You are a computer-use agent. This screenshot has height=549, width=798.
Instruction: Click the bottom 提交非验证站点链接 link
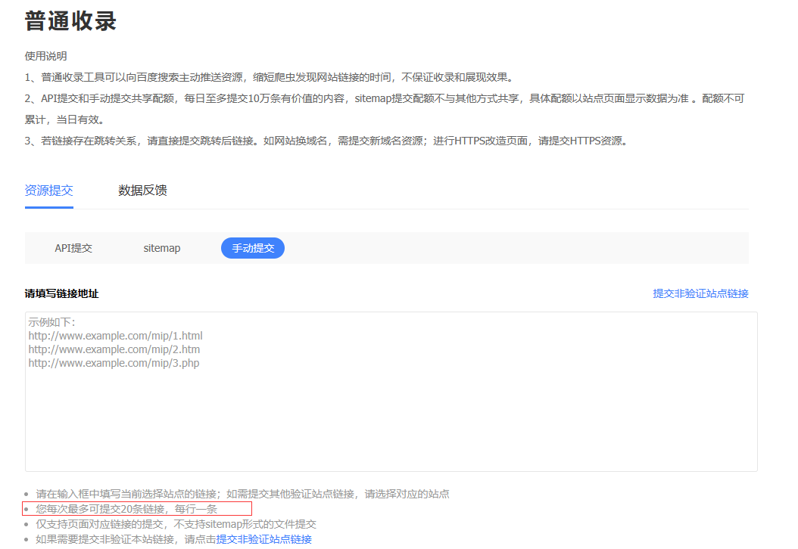266,538
